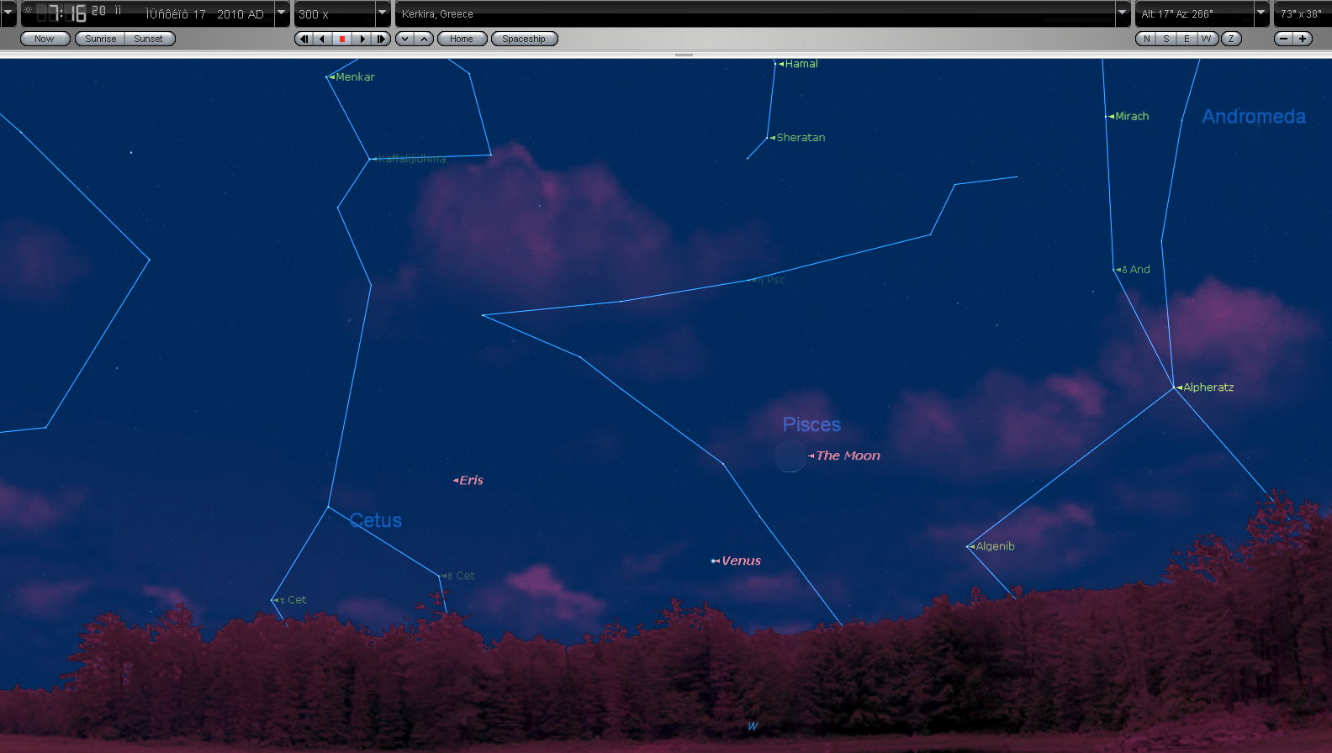Select the star Alpheratz

(1175, 387)
